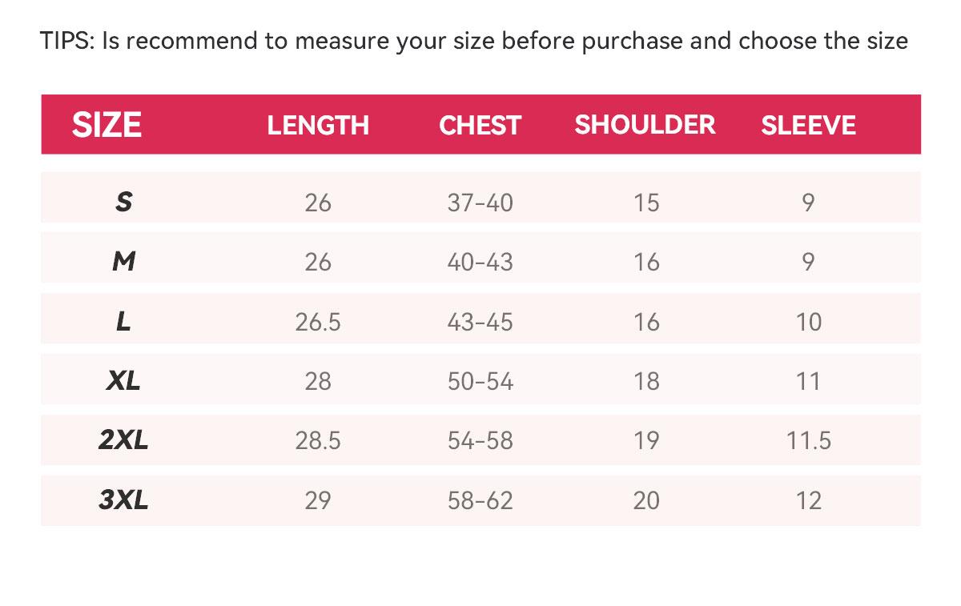This screenshot has height=606, width=961.
Task: Click sleeve value 11.5 for size 2XL
Action: 809,440
